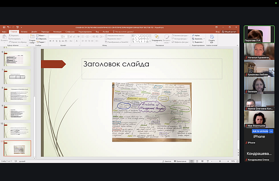Undo the last action in PowerPoint
The image size is (279, 181).
point(8,27)
